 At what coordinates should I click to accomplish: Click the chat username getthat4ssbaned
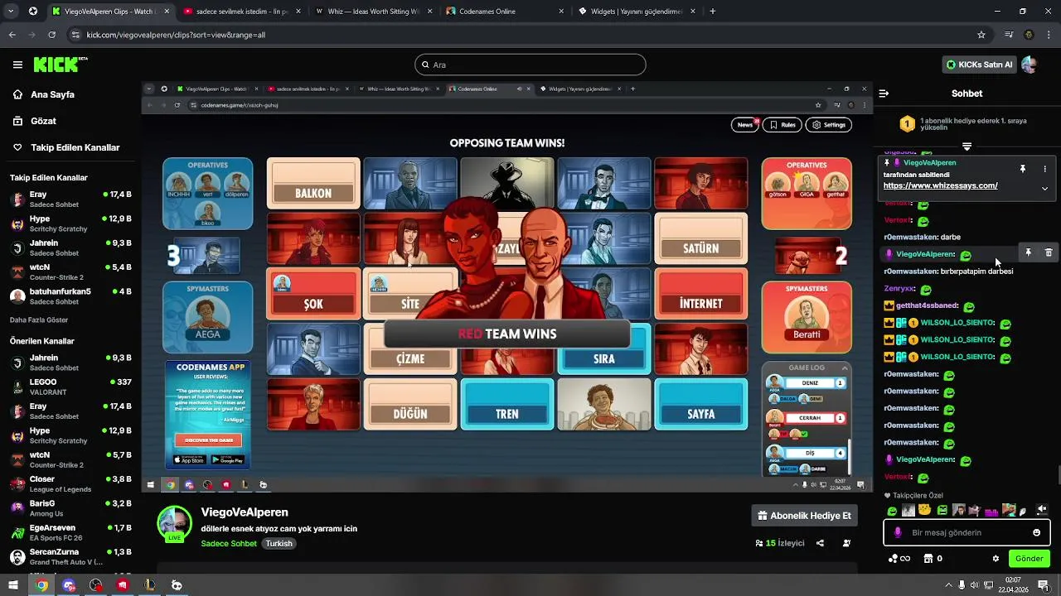[927, 305]
